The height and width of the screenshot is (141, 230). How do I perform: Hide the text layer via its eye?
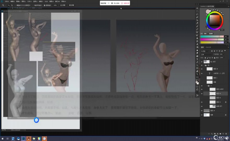(202, 73)
